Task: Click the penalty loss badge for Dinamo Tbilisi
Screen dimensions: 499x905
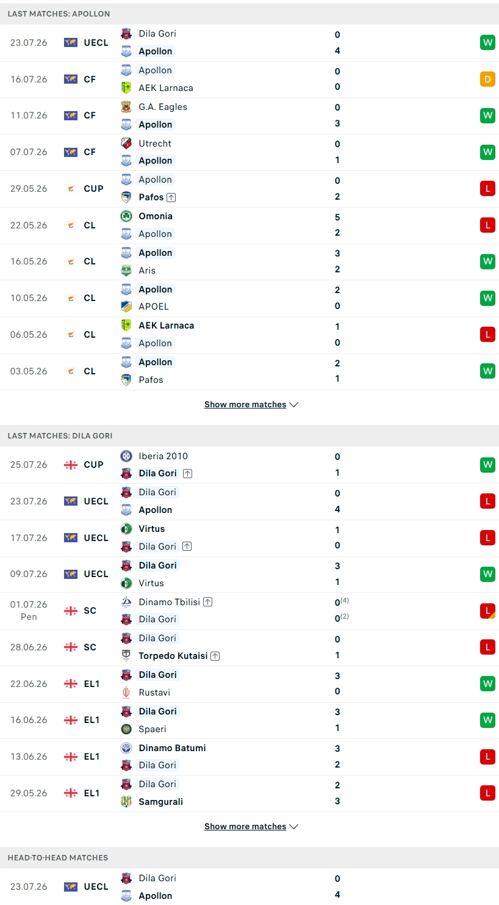Action: pos(487,611)
